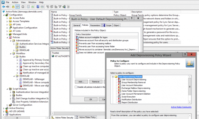Select Exchange Mailbox Deprovisioning in wizard
This screenshot has height=119, width=199.
coord(136,88)
